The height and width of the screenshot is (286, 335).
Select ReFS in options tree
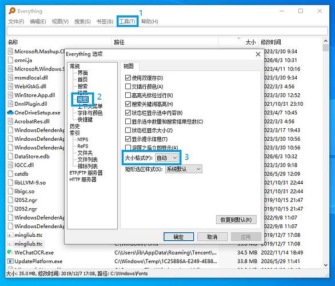(83, 146)
